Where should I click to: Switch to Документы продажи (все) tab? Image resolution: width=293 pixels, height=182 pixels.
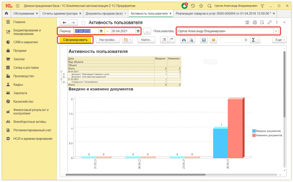point(104,13)
